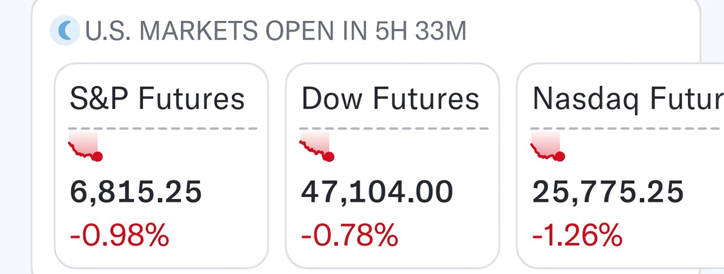Click the S&P price 6,815.25
Viewport: 724px width, 274px height.
pos(136,192)
